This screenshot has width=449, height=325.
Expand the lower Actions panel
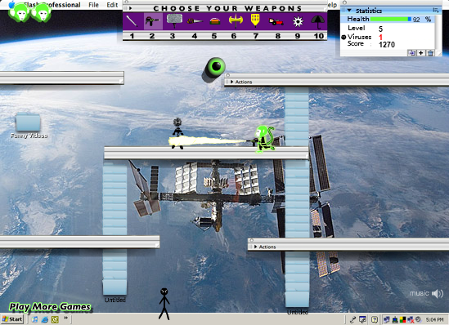pos(255,247)
